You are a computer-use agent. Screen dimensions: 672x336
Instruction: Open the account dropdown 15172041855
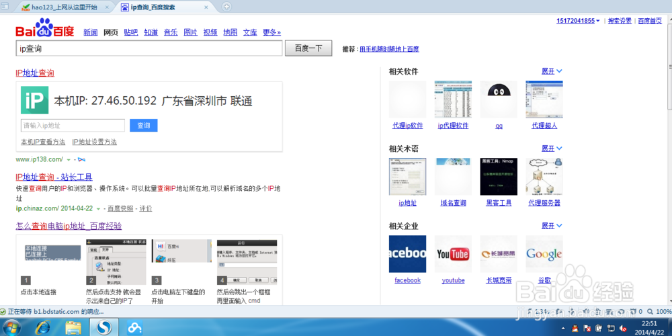click(x=578, y=21)
